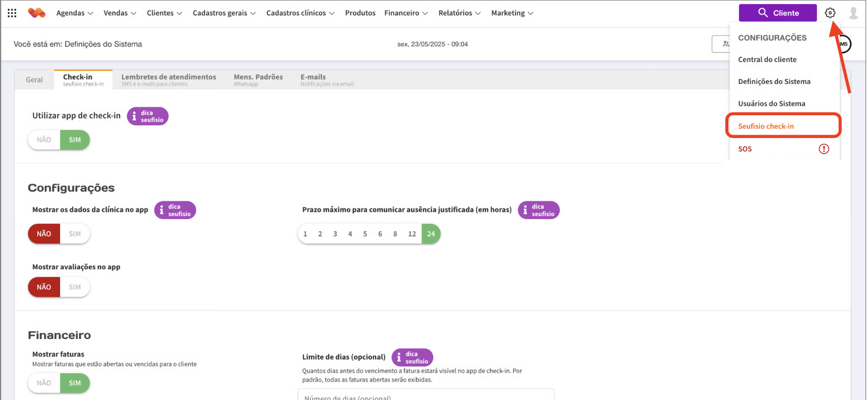Open dica seufisio tip for Prazo máximo
The image size is (867, 400).
point(539,210)
